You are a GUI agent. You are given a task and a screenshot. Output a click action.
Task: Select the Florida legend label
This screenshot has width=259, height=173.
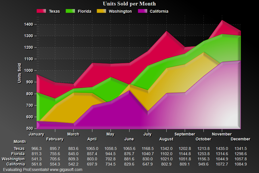[84, 11]
